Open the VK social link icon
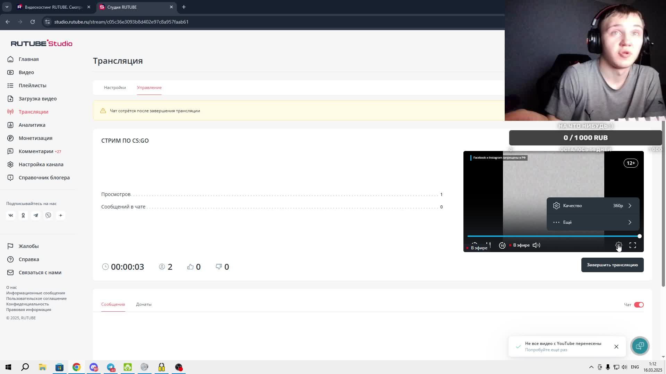Viewport: 666px width, 374px height. [11, 215]
